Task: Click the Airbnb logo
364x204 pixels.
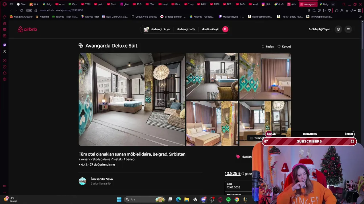Action: click(x=27, y=29)
